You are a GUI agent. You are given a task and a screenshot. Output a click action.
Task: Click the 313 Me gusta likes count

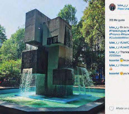coord(117,20)
